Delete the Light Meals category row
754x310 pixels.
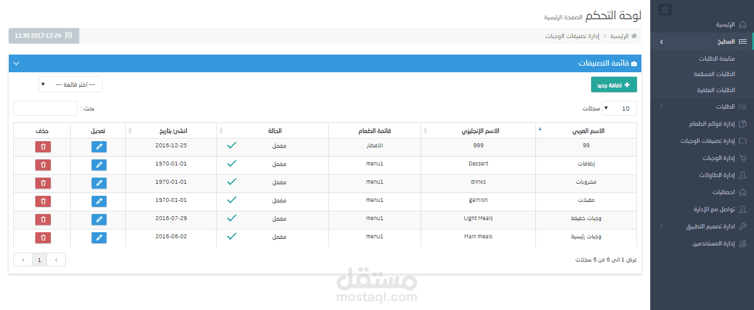pyautogui.click(x=43, y=220)
